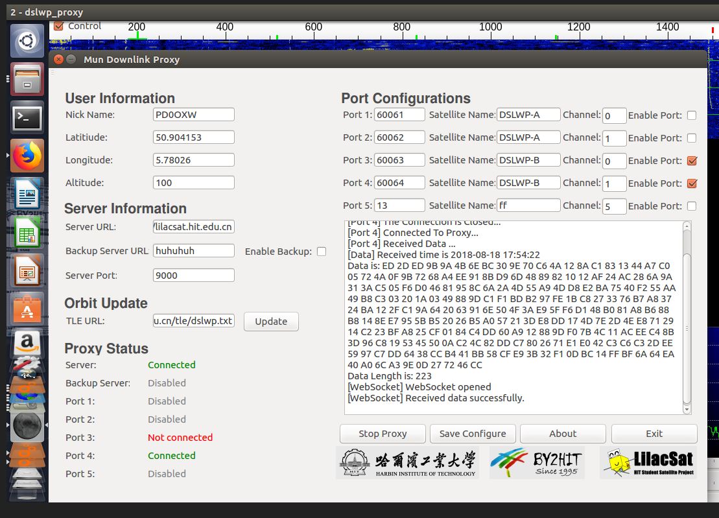Enable Port 5 checkbox

[x=692, y=206]
